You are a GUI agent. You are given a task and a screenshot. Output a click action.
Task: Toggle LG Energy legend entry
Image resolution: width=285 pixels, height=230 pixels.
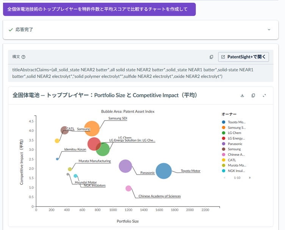coord(233,138)
